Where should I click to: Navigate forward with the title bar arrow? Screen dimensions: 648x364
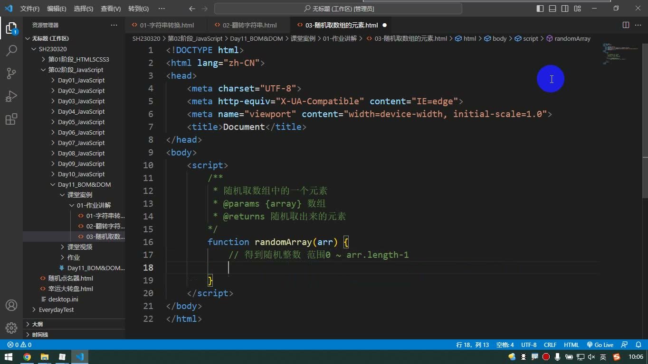204,9
